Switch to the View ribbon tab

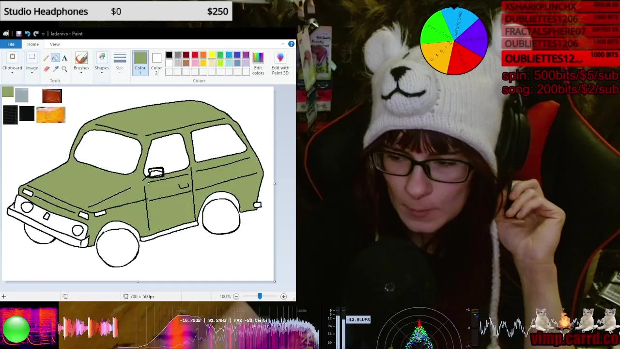[x=55, y=44]
